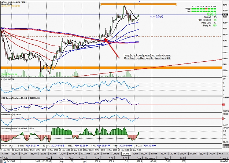The image size is (229, 163).
Task: Click the green 828.5 price readout
Action: coord(212,14)
